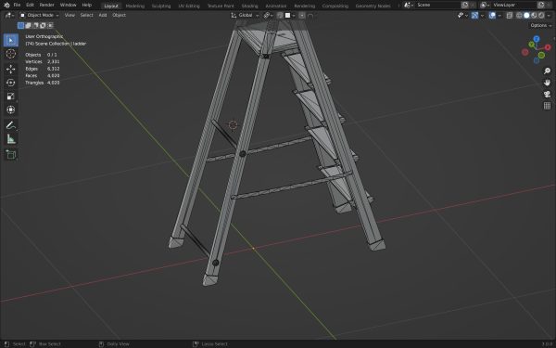The image size is (556, 348).
Task: Switch orthographic/perspective grid icon
Action: click(547, 106)
